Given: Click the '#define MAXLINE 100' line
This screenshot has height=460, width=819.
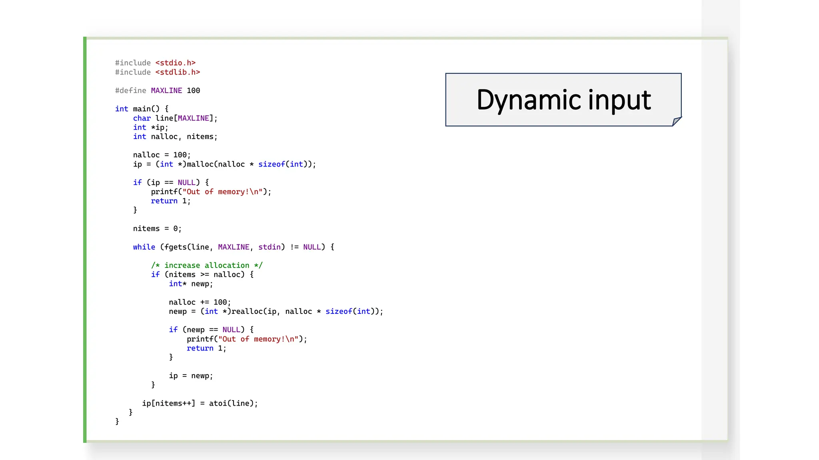Looking at the screenshot, I should (158, 91).
